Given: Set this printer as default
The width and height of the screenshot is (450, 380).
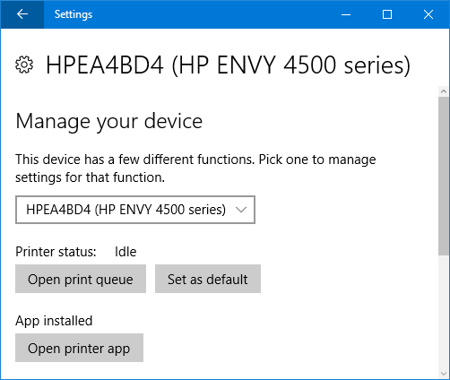Looking at the screenshot, I should (208, 279).
